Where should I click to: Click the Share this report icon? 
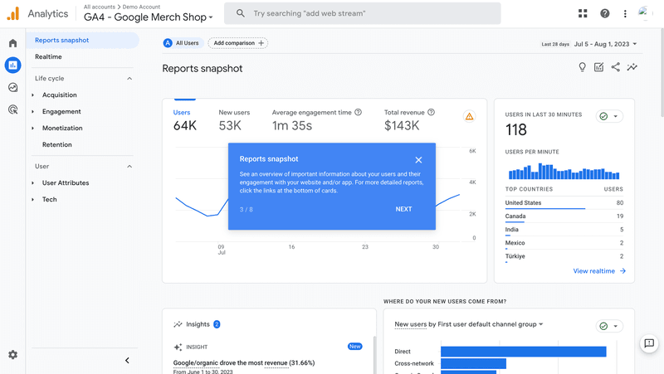pyautogui.click(x=615, y=68)
